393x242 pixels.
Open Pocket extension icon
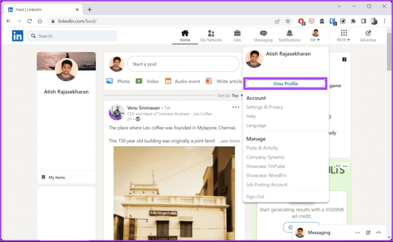click(x=311, y=22)
